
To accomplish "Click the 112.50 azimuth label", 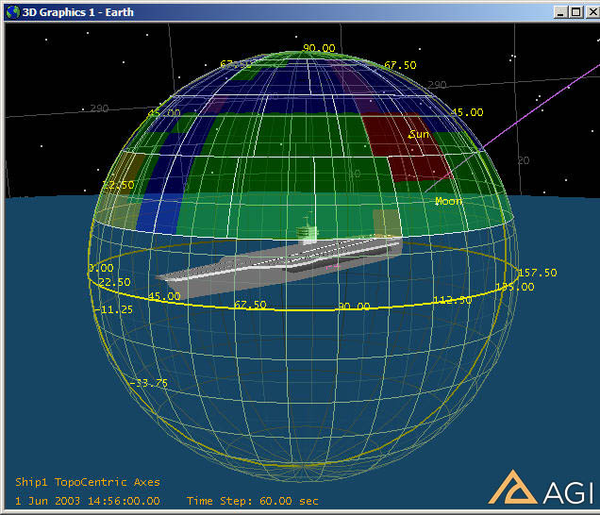I will pyautogui.click(x=452, y=300).
